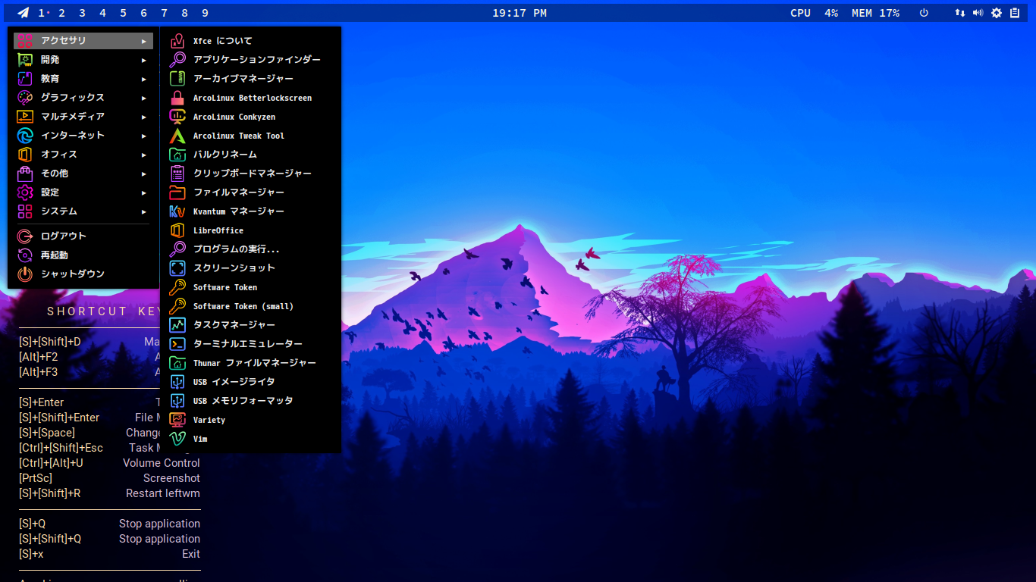This screenshot has height=582, width=1036.
Task: Choose シャットダウン to power off
Action: 83,274
